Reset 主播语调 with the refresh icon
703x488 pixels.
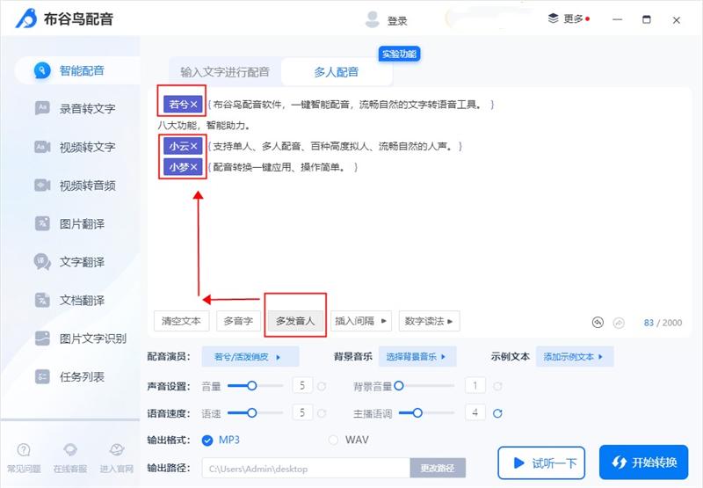pyautogui.click(x=497, y=413)
